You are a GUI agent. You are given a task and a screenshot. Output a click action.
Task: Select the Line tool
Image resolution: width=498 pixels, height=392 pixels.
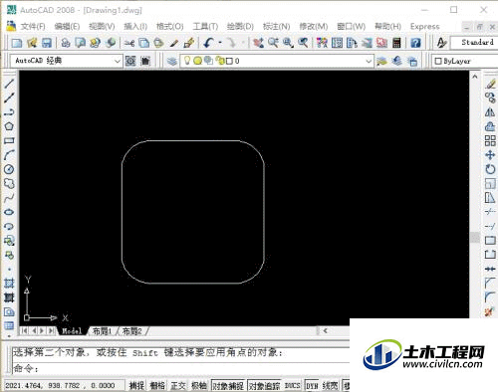click(x=9, y=84)
